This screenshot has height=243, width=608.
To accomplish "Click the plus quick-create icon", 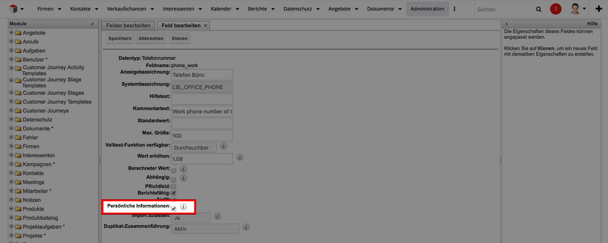I will 599,9.
